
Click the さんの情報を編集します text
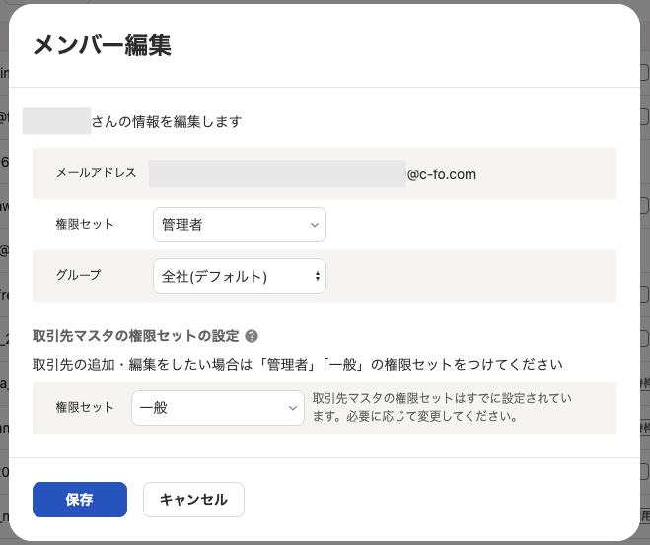[x=167, y=122]
